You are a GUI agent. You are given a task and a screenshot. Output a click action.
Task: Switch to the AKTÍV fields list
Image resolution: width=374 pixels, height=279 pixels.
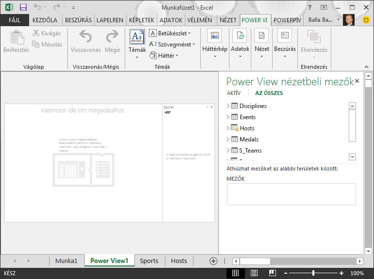(234, 93)
